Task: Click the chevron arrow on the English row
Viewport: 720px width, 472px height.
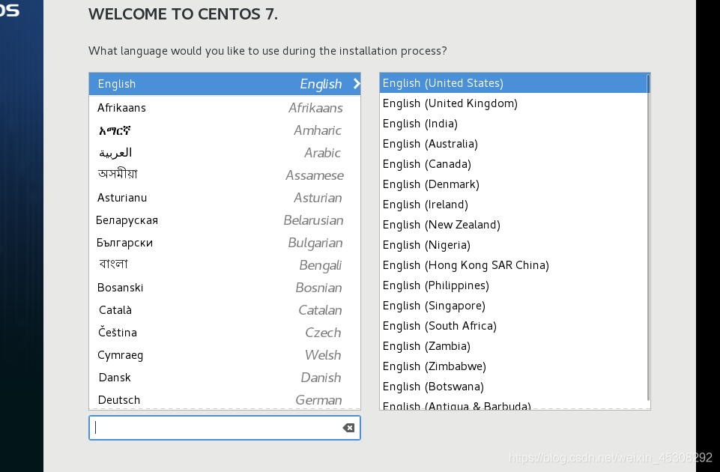Action: 357,84
